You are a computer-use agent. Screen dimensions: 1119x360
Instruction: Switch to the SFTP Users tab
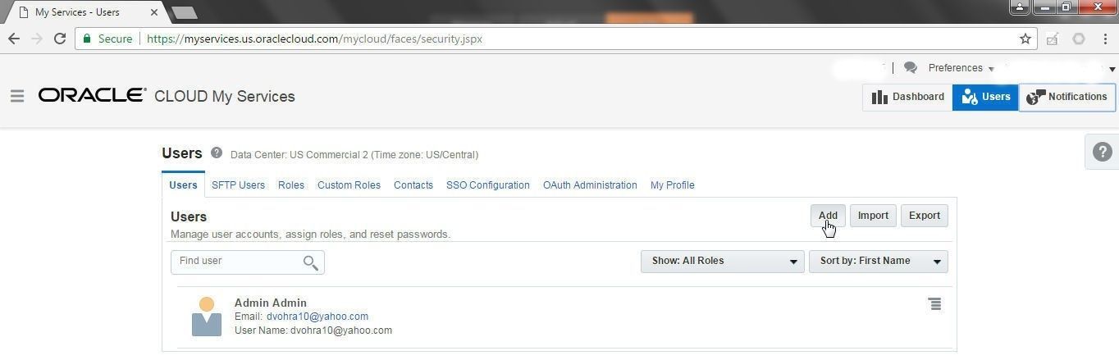[238, 185]
